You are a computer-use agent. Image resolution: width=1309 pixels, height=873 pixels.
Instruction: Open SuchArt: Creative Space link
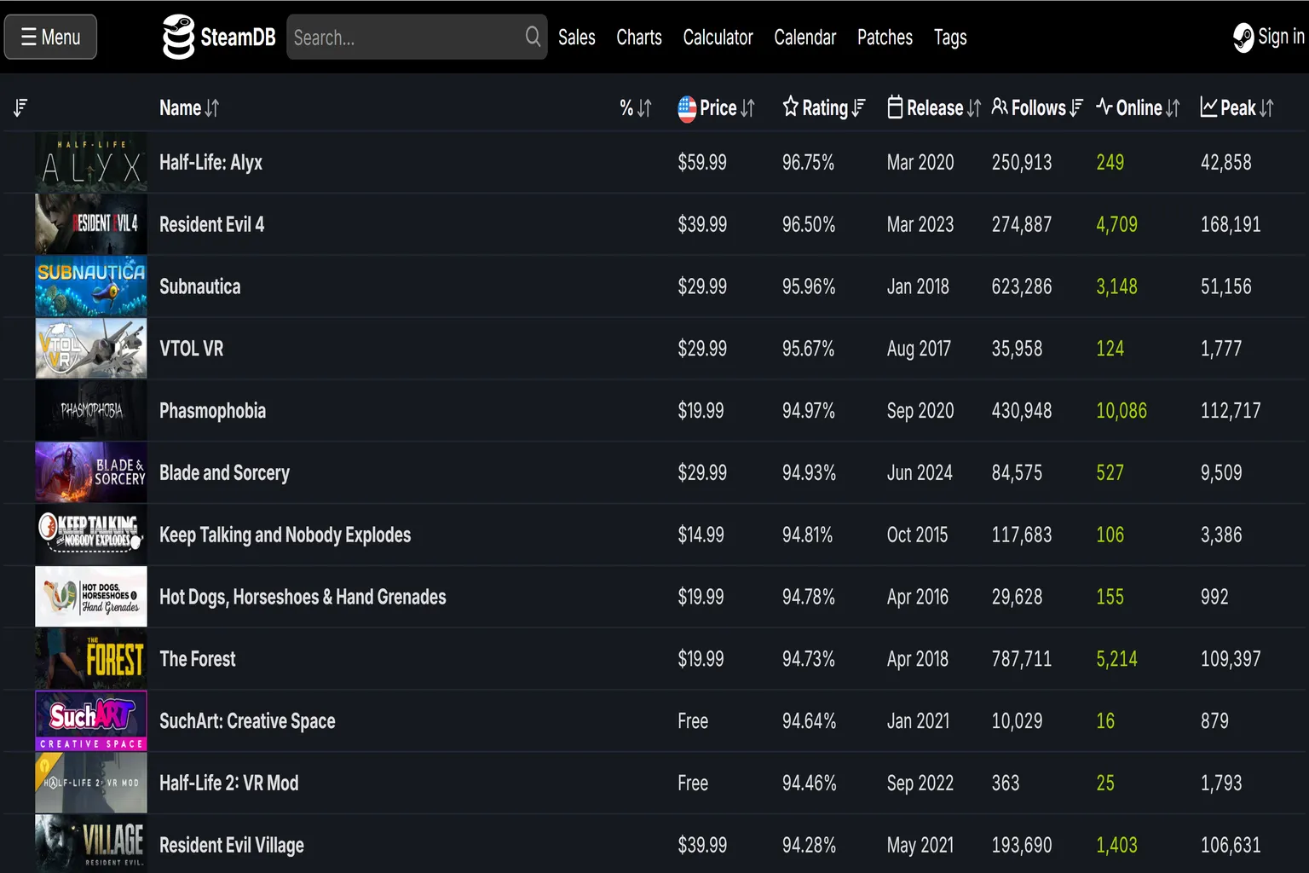point(247,721)
